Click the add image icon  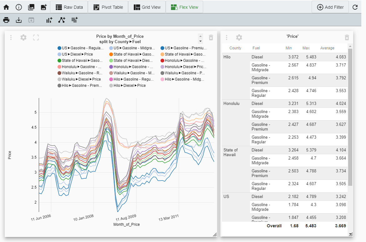tap(44, 7)
